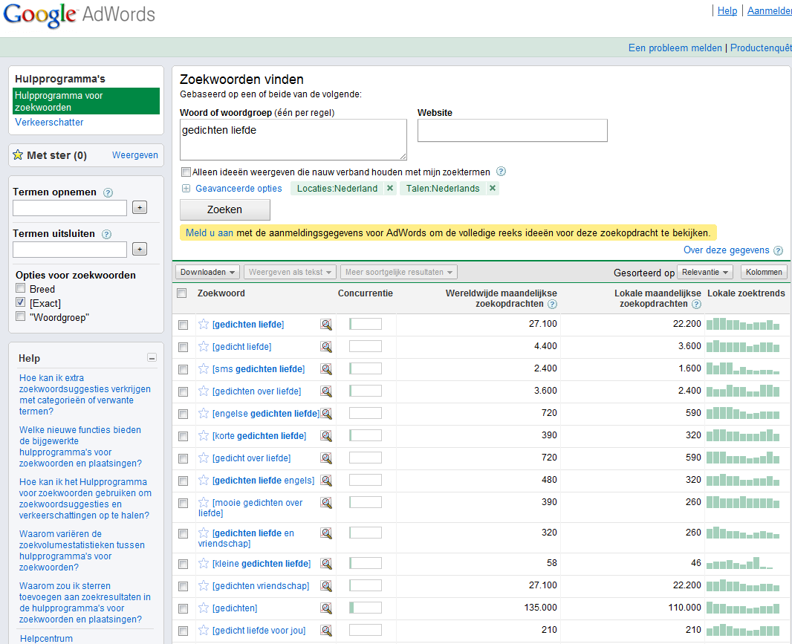Viewport: 792px width, 644px height.
Task: Click the plus button for Termen uitsluiten
Action: [x=140, y=249]
